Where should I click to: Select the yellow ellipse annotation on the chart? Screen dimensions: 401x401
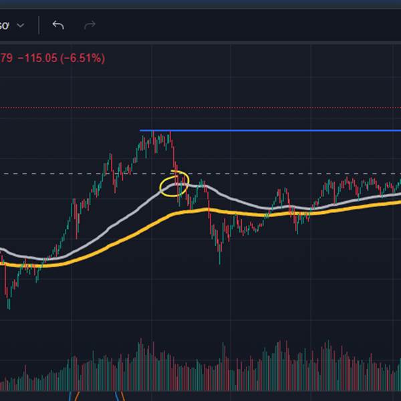(x=174, y=184)
